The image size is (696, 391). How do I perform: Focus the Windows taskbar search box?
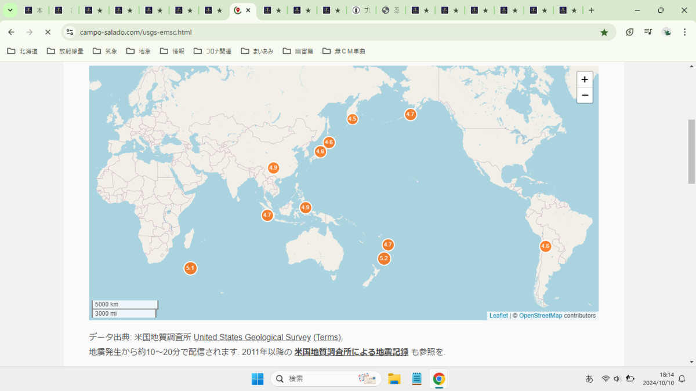click(326, 379)
